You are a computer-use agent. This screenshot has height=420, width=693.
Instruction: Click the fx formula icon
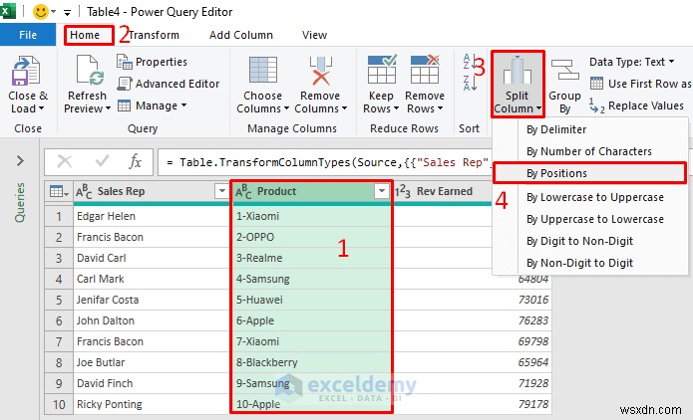click(x=135, y=162)
